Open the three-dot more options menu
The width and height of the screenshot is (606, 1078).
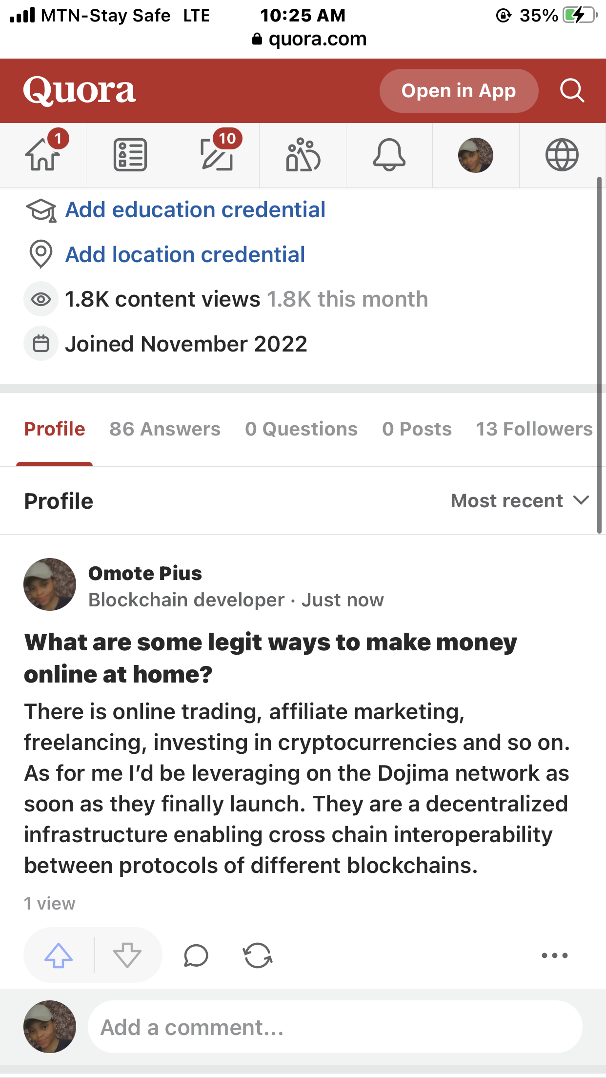(555, 955)
